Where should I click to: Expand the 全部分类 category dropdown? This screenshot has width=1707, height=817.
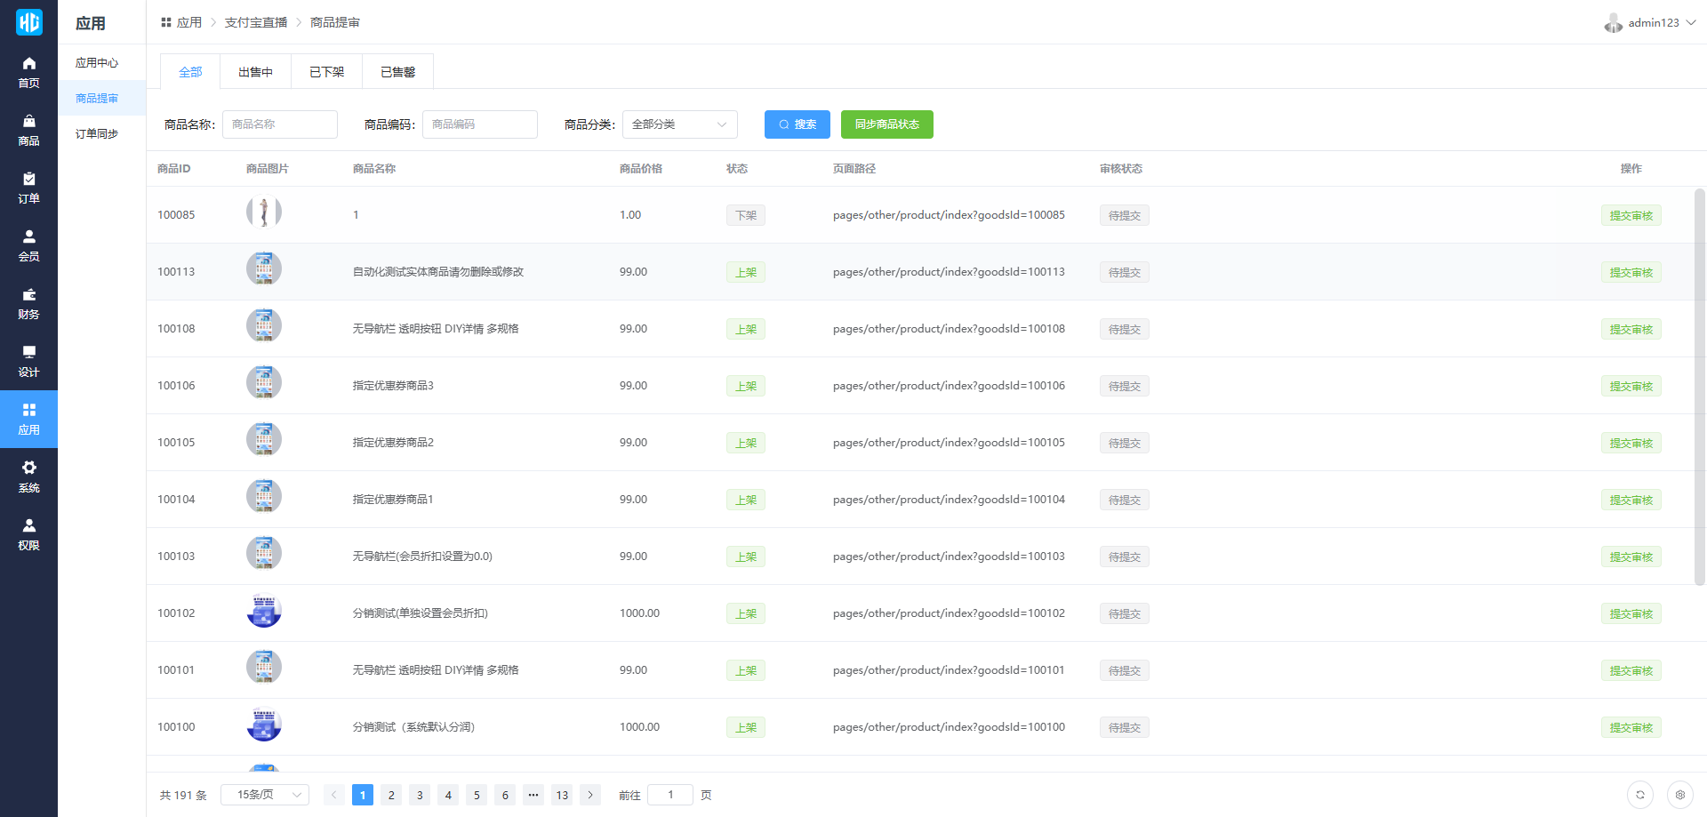(x=679, y=124)
